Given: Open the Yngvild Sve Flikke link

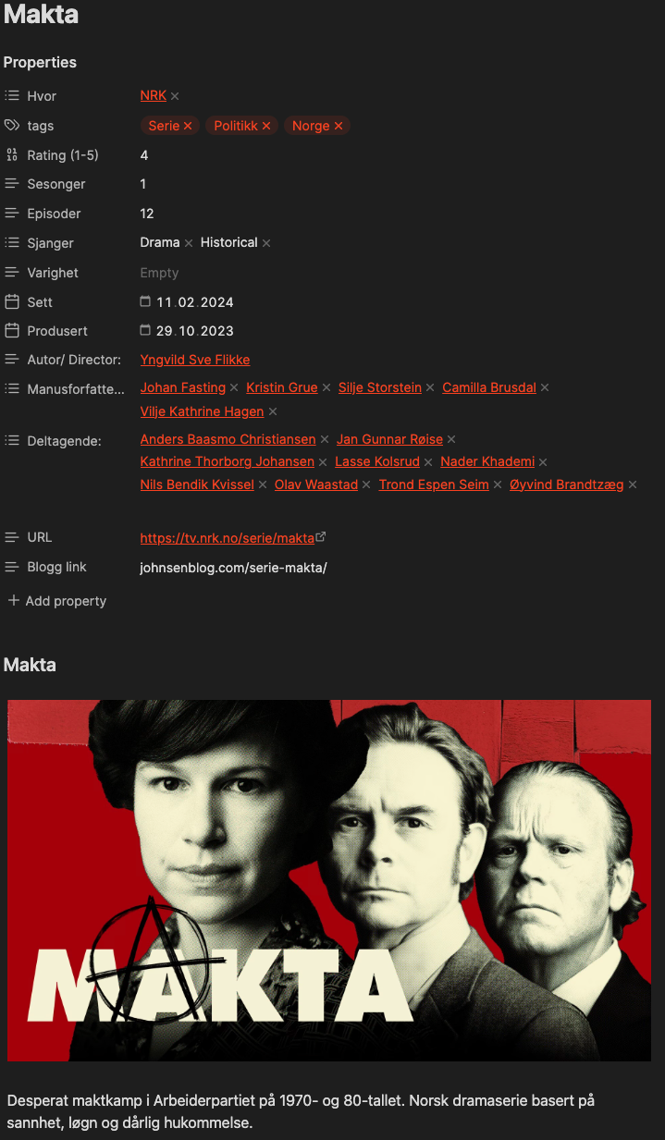Looking at the screenshot, I should pyautogui.click(x=195, y=360).
